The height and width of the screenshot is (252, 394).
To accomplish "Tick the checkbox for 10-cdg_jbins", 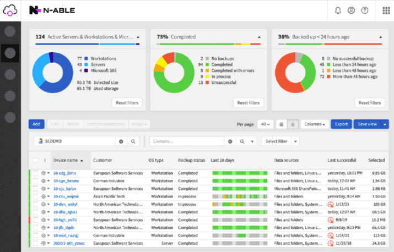I will click(35, 173).
